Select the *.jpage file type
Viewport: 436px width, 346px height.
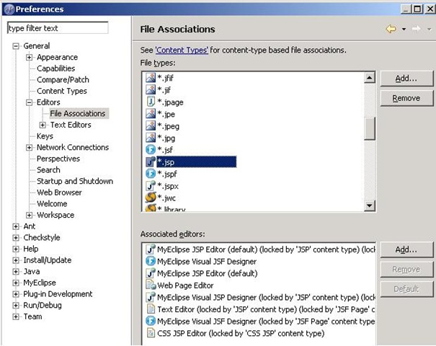(x=171, y=102)
